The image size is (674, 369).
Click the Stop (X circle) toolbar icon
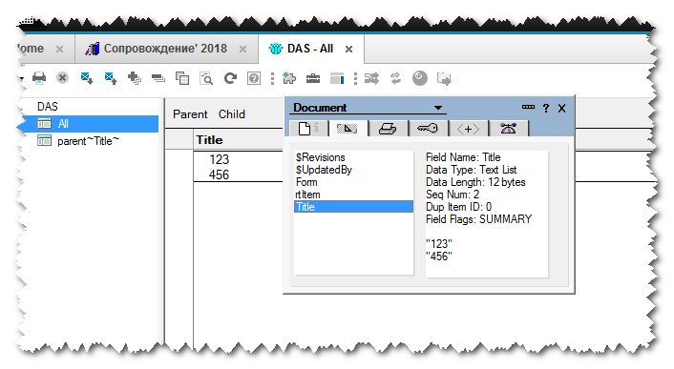(x=63, y=78)
